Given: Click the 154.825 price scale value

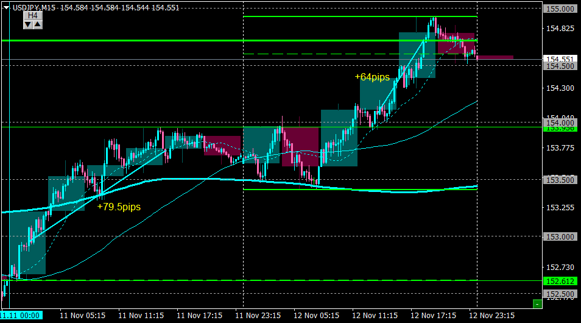Looking at the screenshot, I should tap(560, 29).
